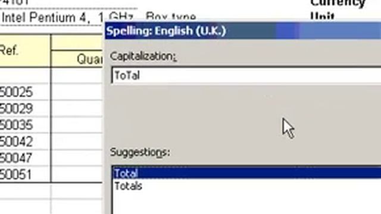Click the Capitalization field containing ToTal
This screenshot has height=214, width=381.
(x=246, y=75)
